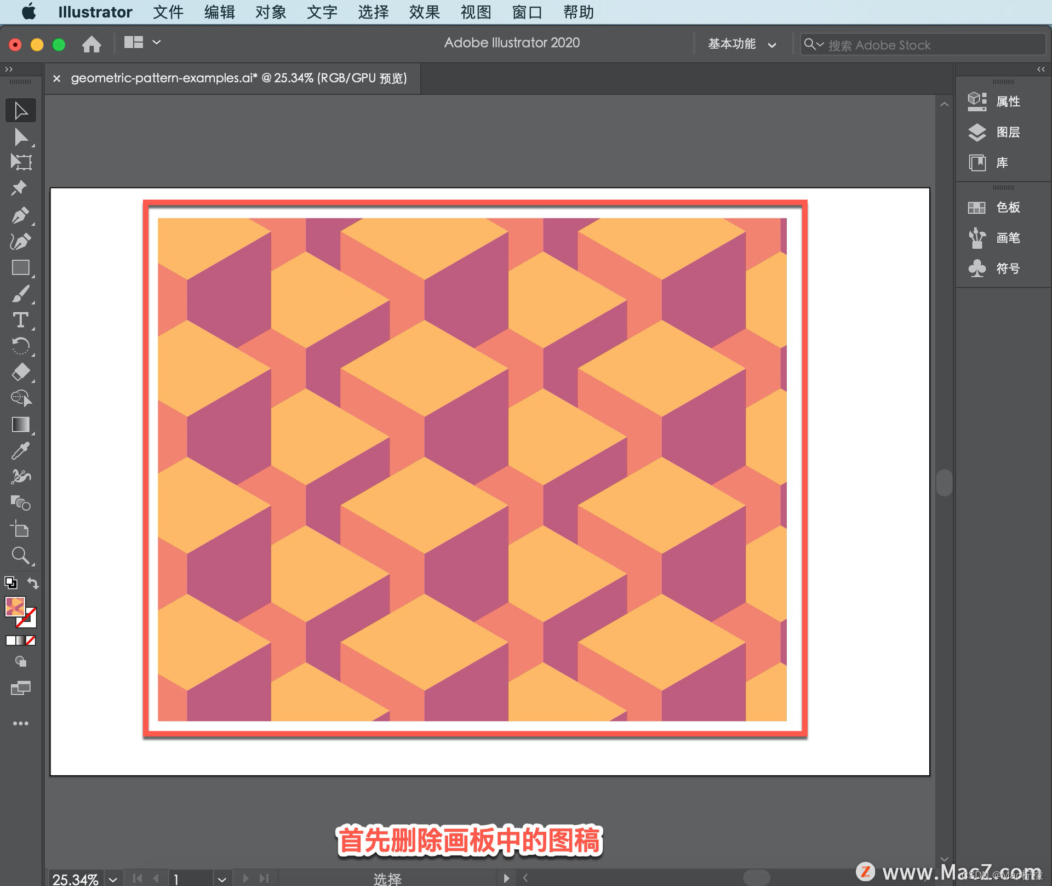Screen dimensions: 1052x886
Task: Select the Artboard tool
Action: (20, 529)
